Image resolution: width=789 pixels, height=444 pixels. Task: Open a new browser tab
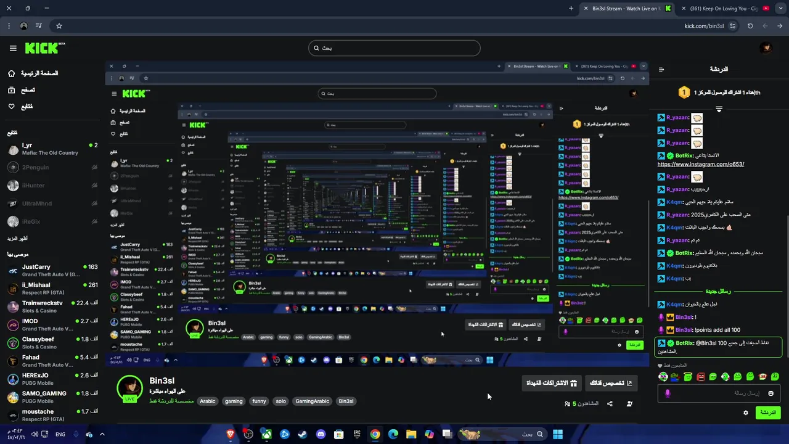571,9
